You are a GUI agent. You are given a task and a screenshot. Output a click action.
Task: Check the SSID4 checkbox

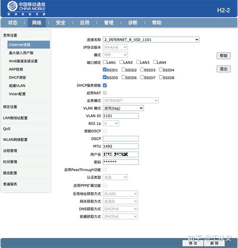[161, 69]
